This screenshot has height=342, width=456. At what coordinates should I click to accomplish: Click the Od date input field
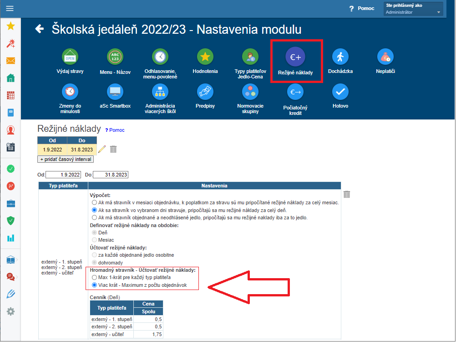point(63,175)
